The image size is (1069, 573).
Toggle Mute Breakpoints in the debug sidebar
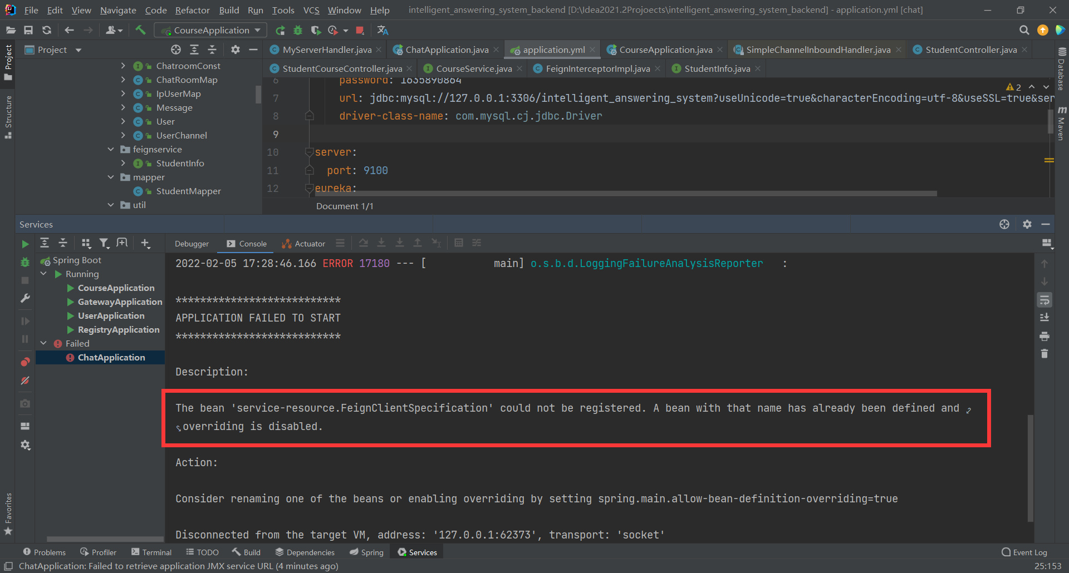click(x=25, y=381)
